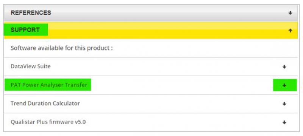Select the REFERENCES heading text

[31, 13]
